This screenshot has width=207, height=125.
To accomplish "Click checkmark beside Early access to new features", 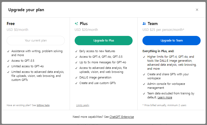I will [x=76, y=51].
